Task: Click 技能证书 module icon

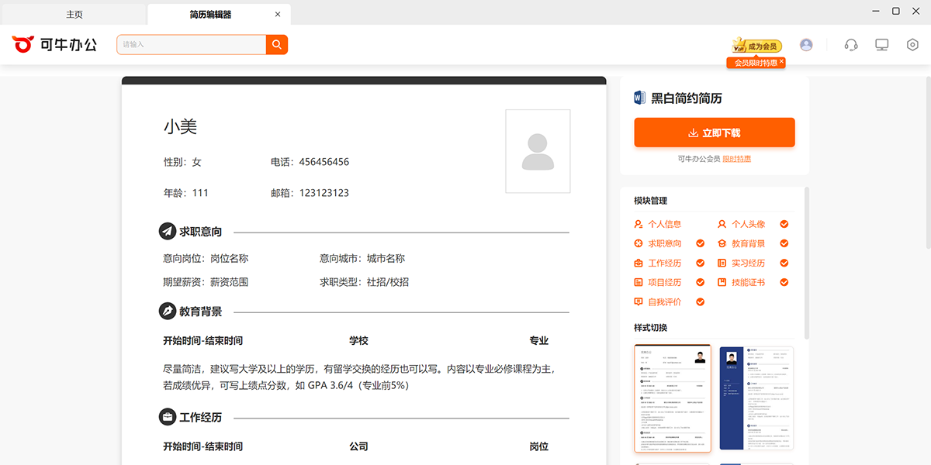Action: click(722, 282)
